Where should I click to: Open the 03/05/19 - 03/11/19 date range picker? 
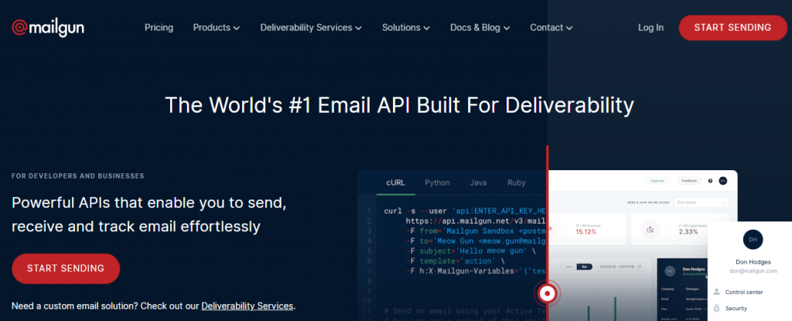pyautogui.click(x=621, y=266)
